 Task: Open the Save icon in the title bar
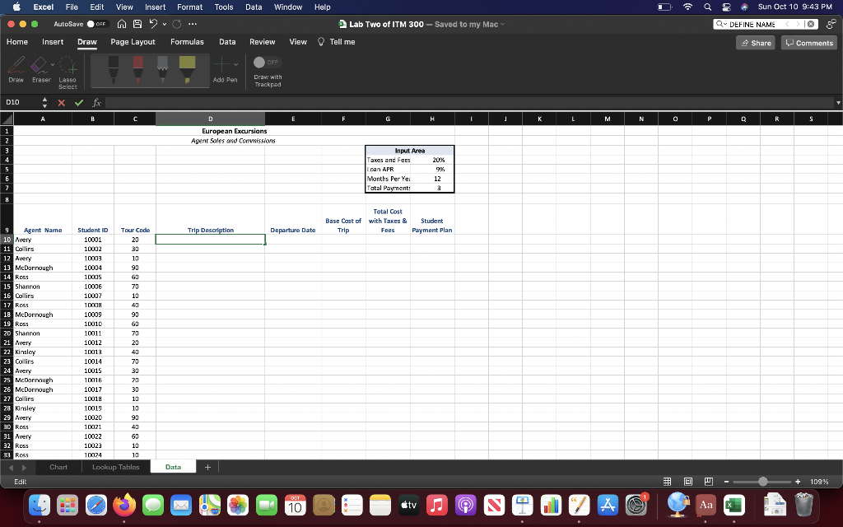point(137,24)
